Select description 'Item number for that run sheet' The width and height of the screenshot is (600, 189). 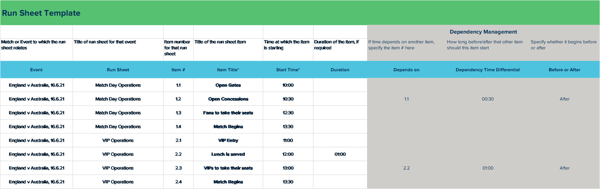(177, 48)
